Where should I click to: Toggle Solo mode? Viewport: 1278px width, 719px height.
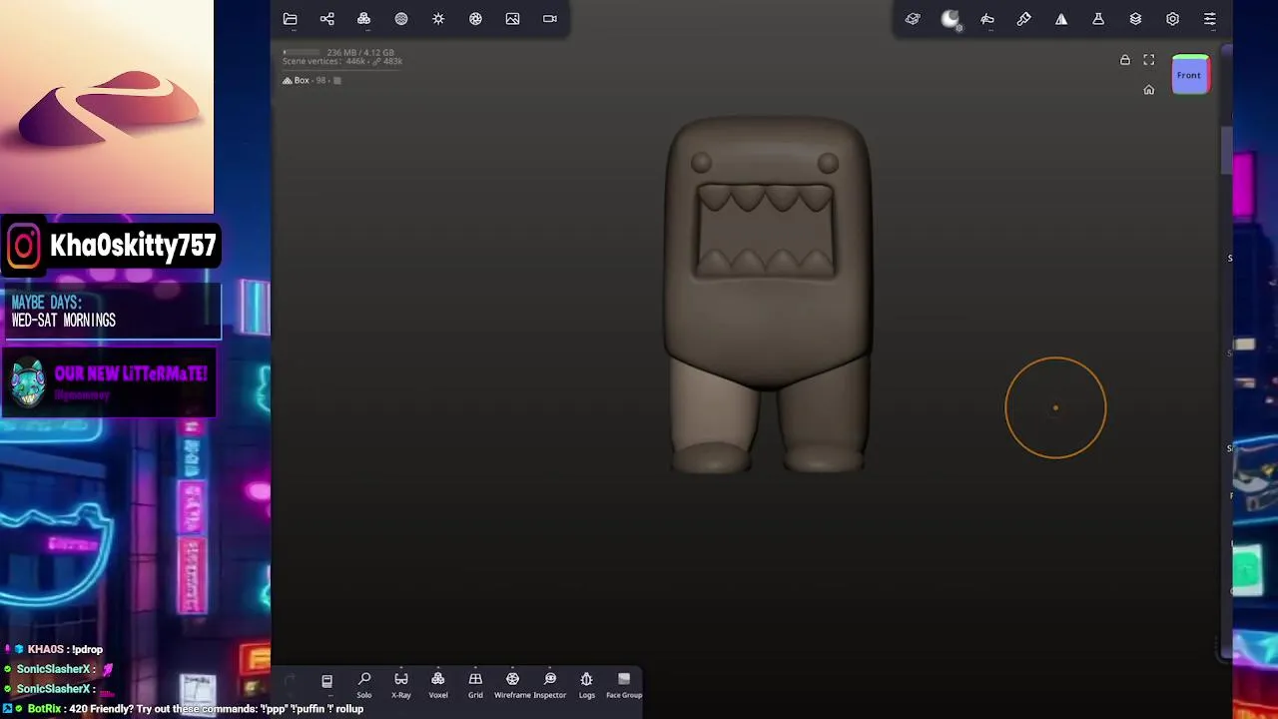point(364,684)
